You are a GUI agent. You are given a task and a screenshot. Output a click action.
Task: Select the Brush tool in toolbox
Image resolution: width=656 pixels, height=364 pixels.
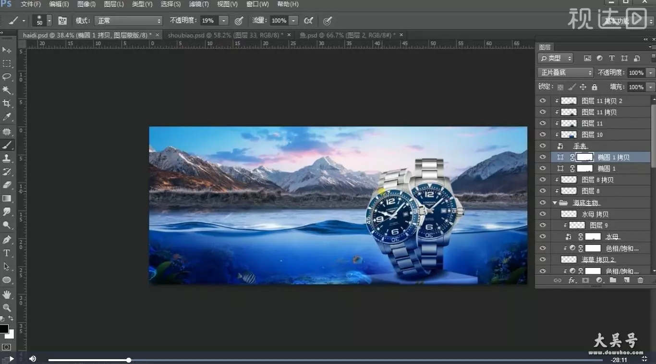7,145
